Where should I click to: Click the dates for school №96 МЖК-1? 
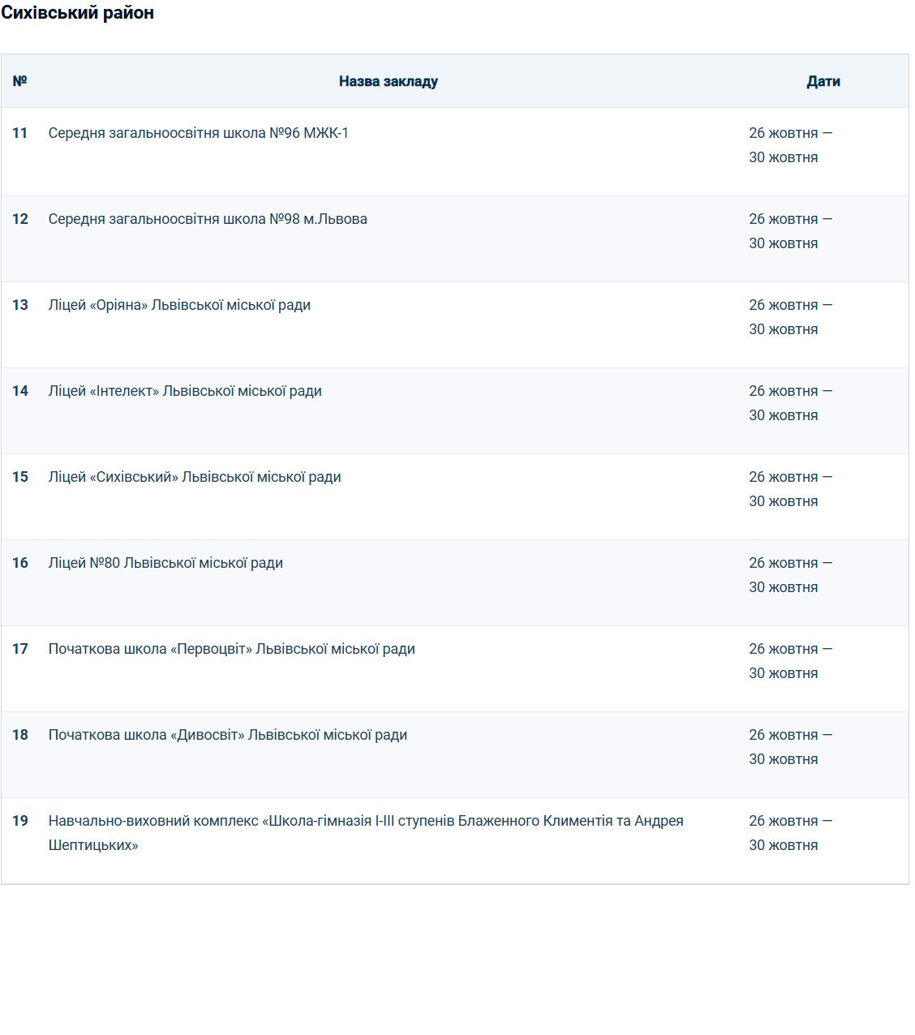tap(791, 145)
